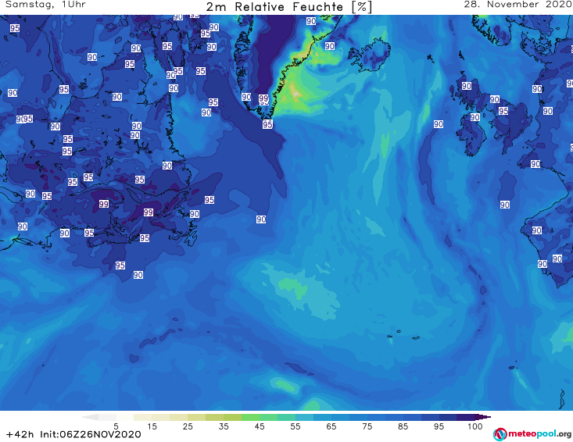Pick the dark purple legend swatch just before 100
This screenshot has width=573, height=442.
coord(466,417)
